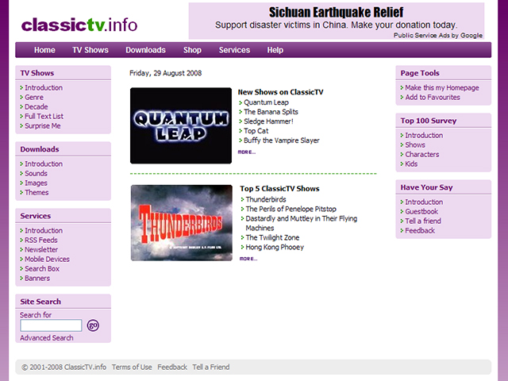Open the Newsletter link
508x381 pixels.
pos(41,250)
